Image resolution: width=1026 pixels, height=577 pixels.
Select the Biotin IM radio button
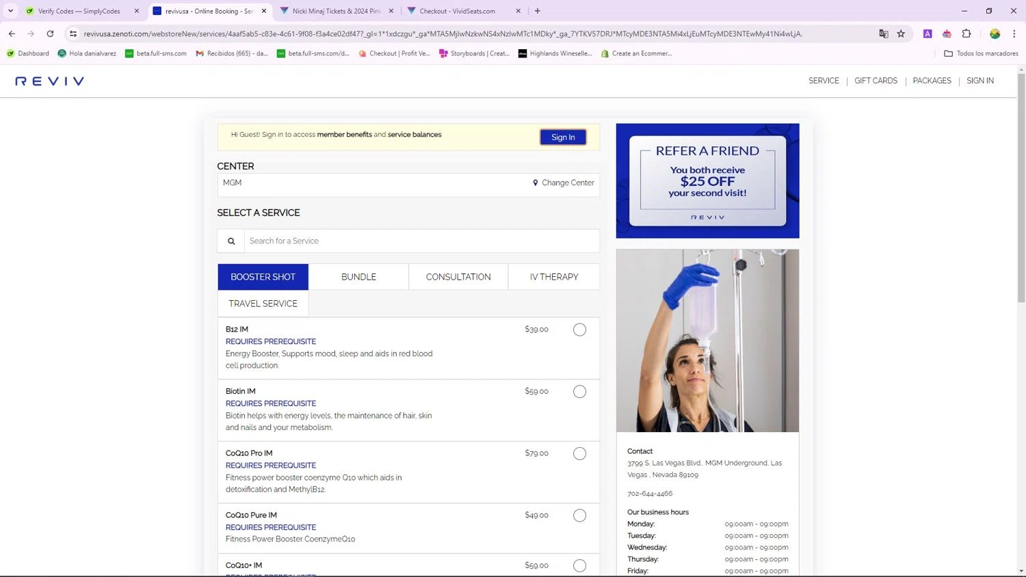[x=579, y=392]
